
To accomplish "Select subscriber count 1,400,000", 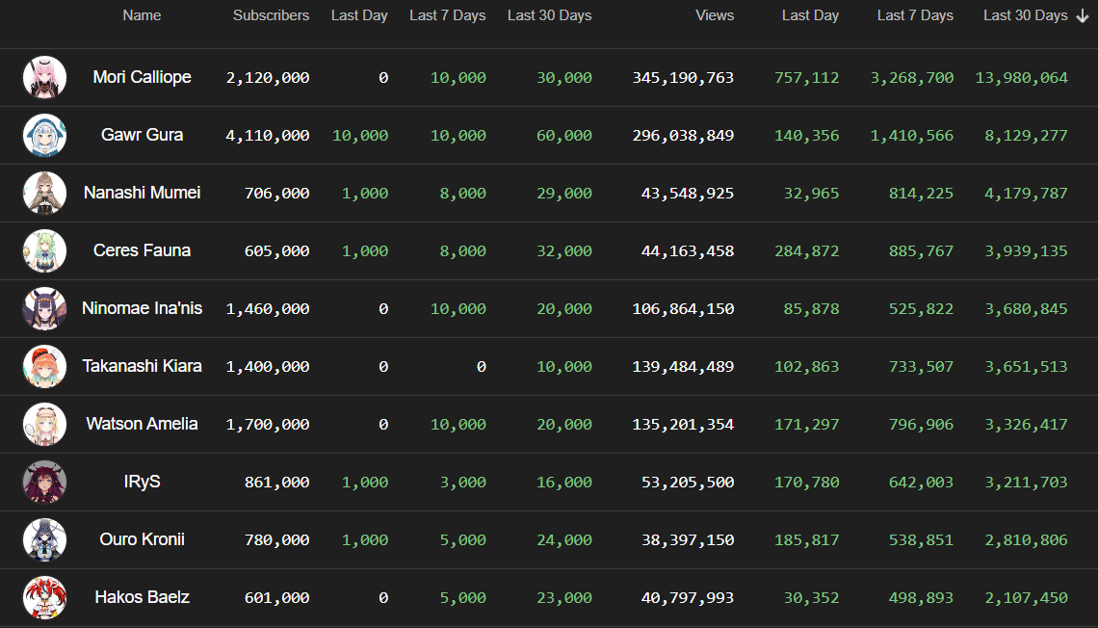I will pos(268,367).
